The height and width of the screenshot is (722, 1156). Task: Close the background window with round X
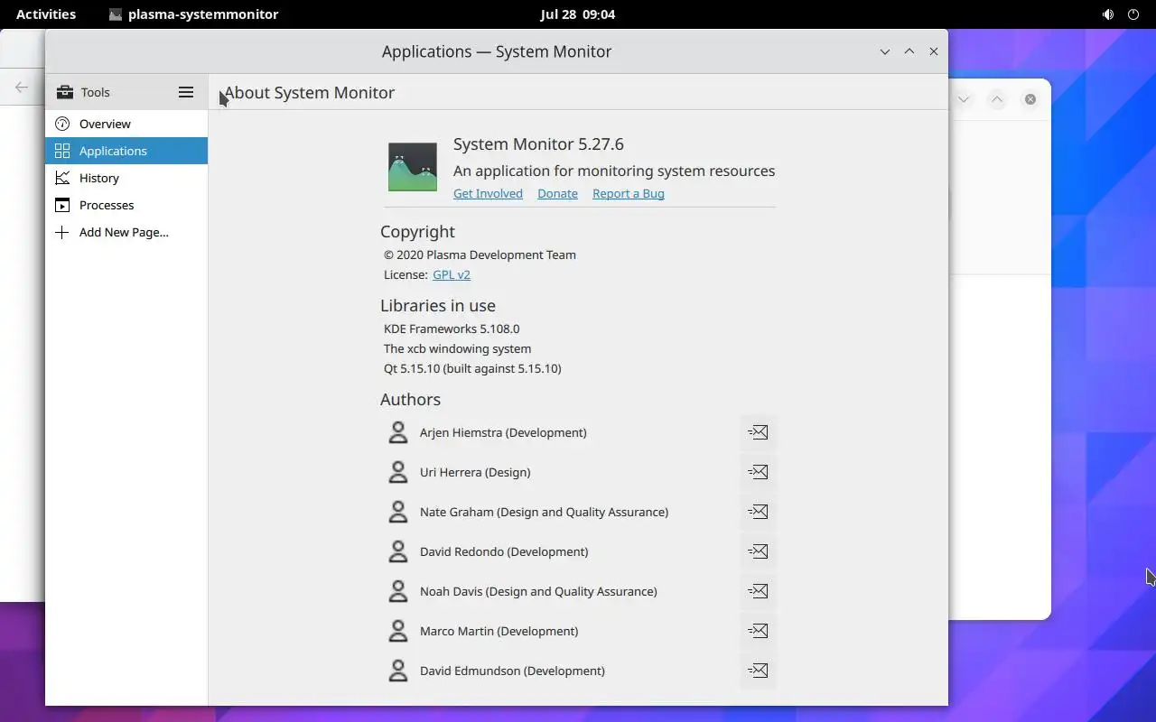coord(1030,99)
